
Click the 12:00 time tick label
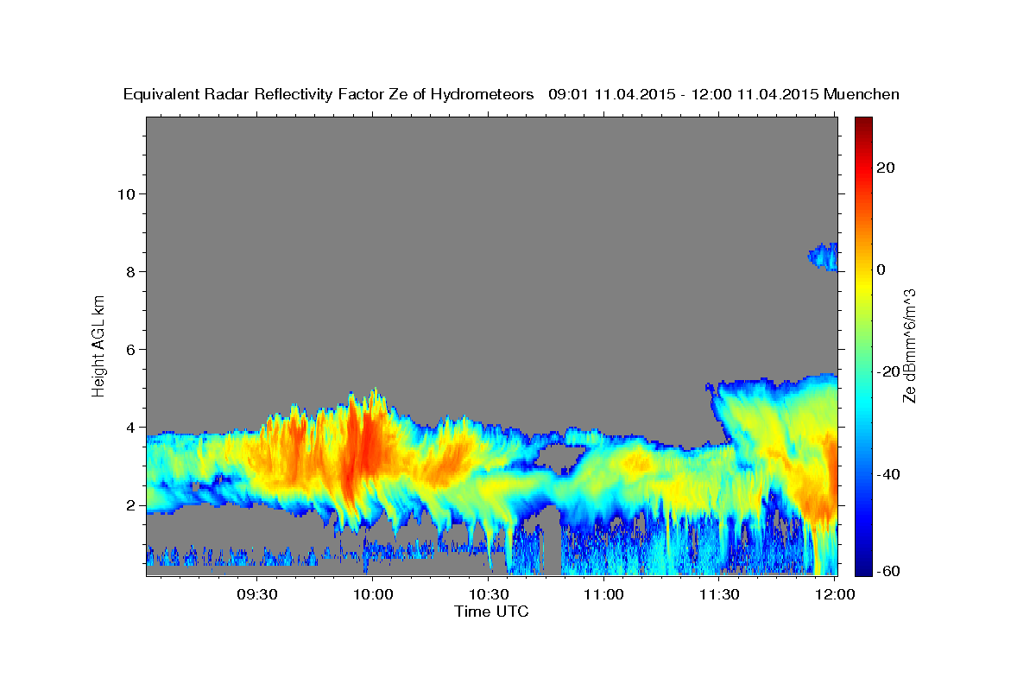(835, 595)
